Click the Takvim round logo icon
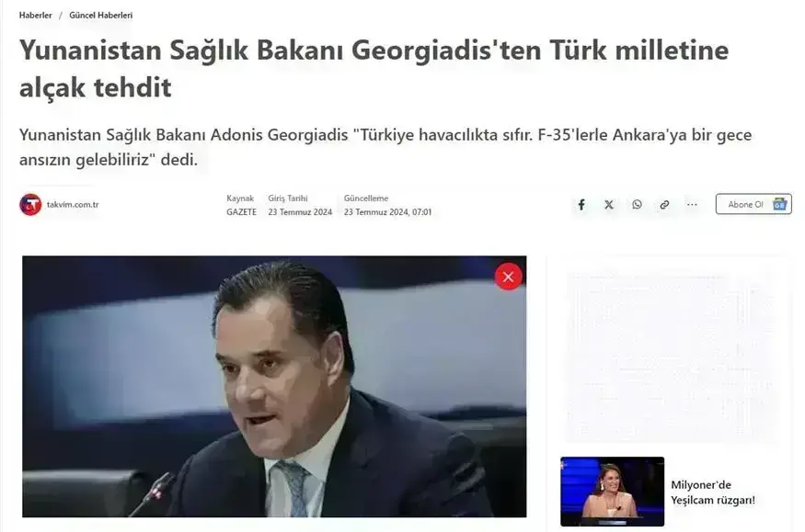 pos(30,205)
